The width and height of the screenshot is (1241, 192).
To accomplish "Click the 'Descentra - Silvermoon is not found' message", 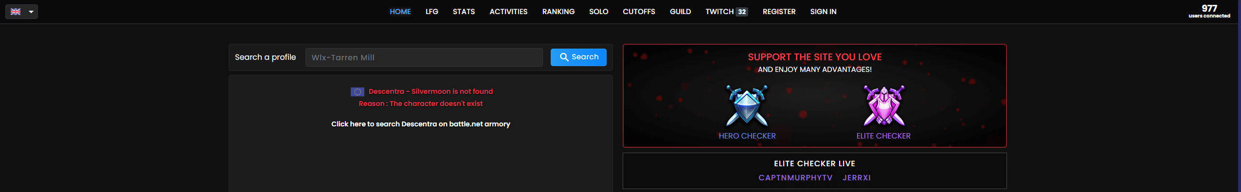I will (431, 91).
